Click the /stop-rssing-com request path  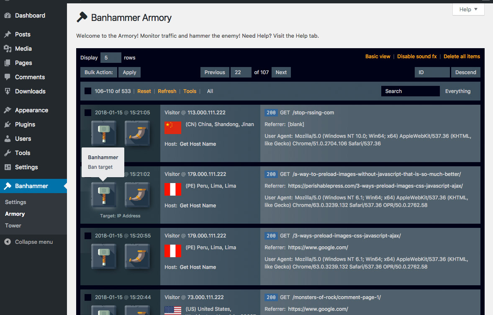(313, 113)
